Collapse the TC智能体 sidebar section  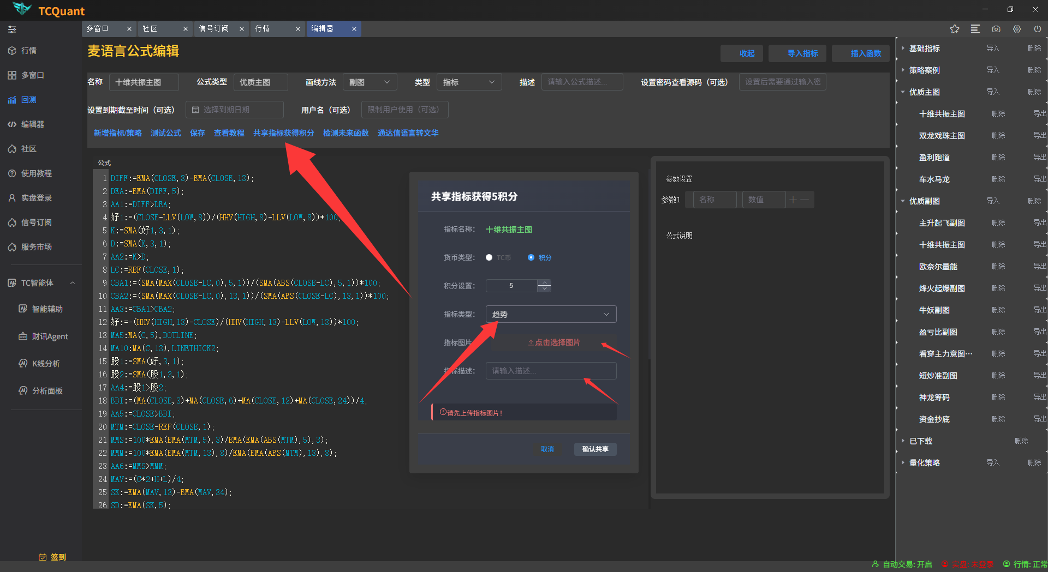72,283
